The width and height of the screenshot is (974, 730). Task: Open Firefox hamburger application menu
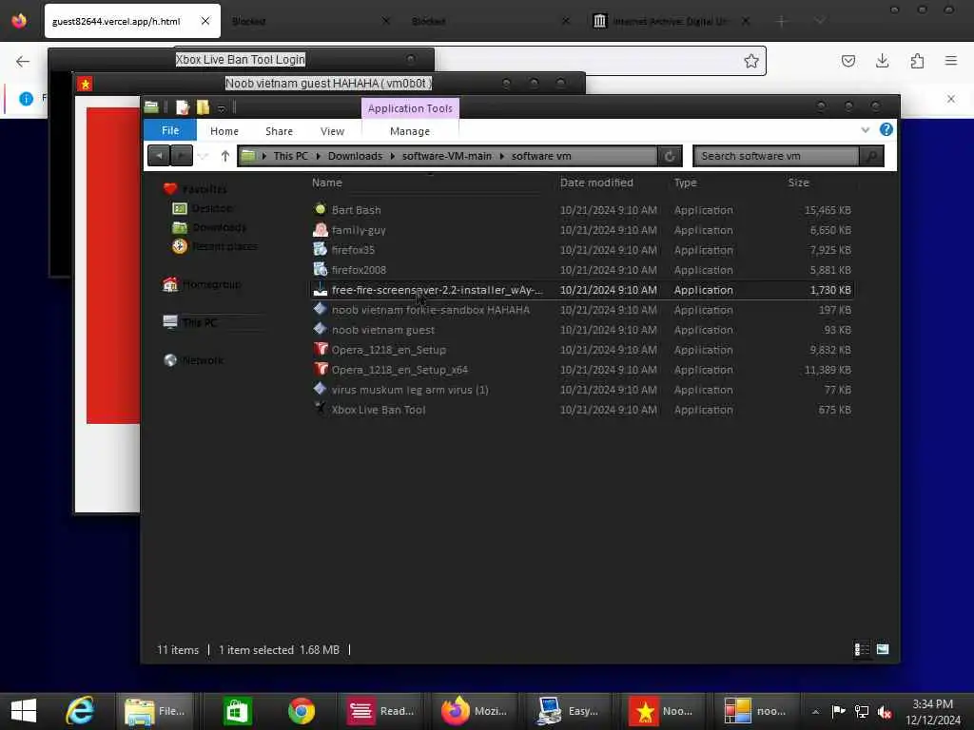[950, 61]
